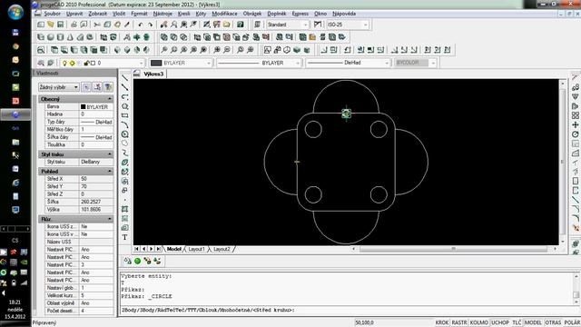
Task: Click the black Barva BYLAYER color swatch
Action: (84, 107)
